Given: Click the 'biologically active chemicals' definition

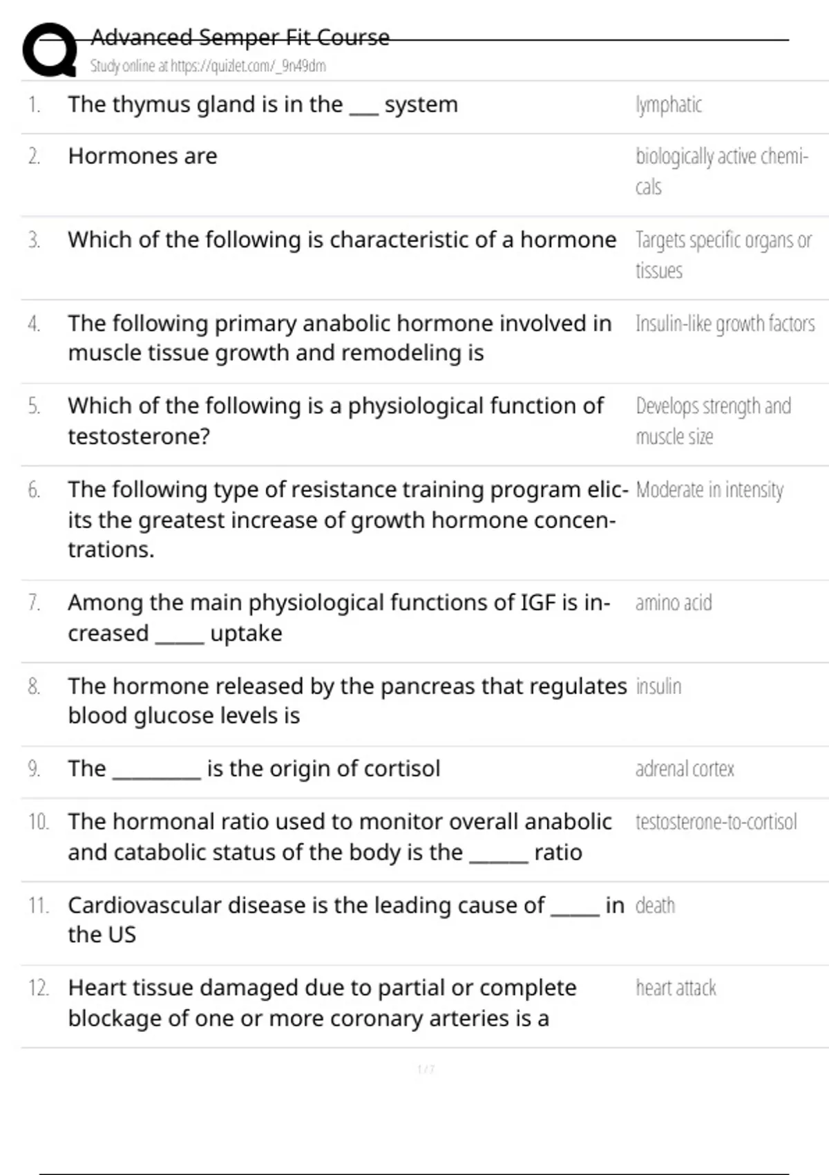Looking at the screenshot, I should coord(721,171).
